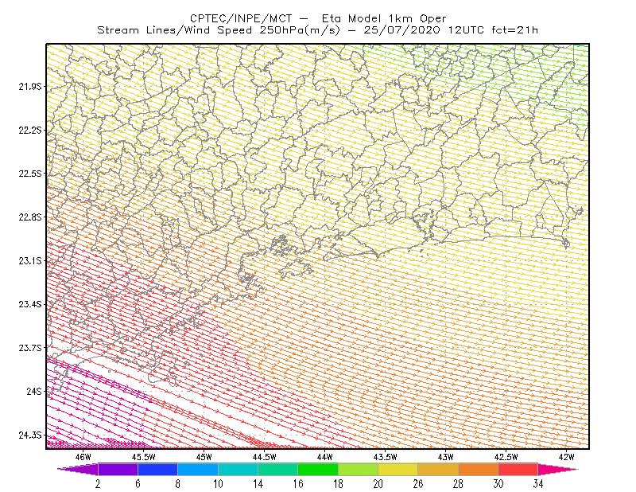Click the purple left arrow end of color bar
This screenshot has height=492, width=636.
click(77, 469)
